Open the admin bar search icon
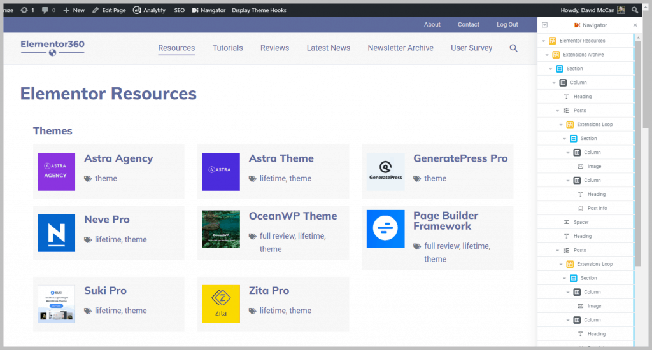The height and width of the screenshot is (350, 652). click(635, 10)
